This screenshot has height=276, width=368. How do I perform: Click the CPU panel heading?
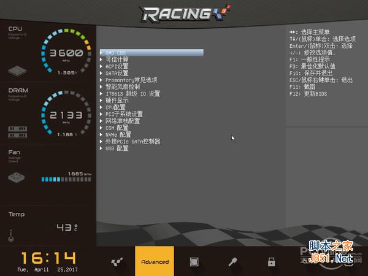click(x=15, y=29)
